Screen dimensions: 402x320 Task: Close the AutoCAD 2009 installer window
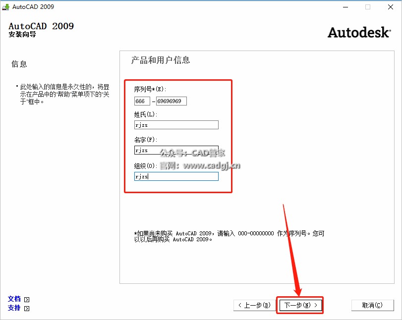(391, 7)
